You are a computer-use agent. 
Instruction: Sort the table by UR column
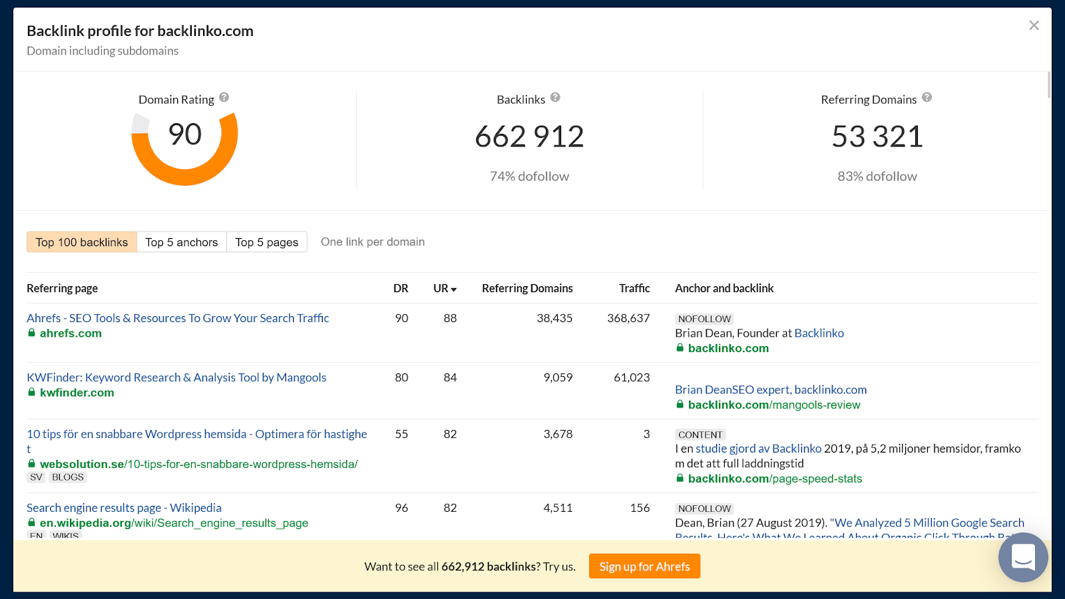[445, 288]
